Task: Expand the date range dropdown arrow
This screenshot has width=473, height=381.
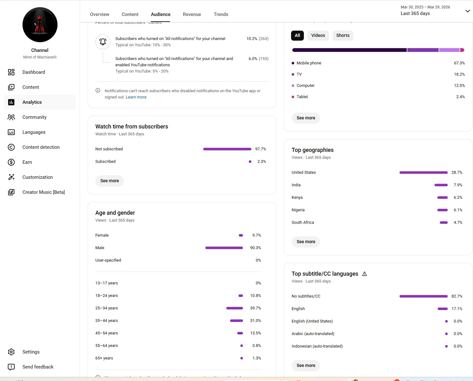Action: click(x=467, y=11)
